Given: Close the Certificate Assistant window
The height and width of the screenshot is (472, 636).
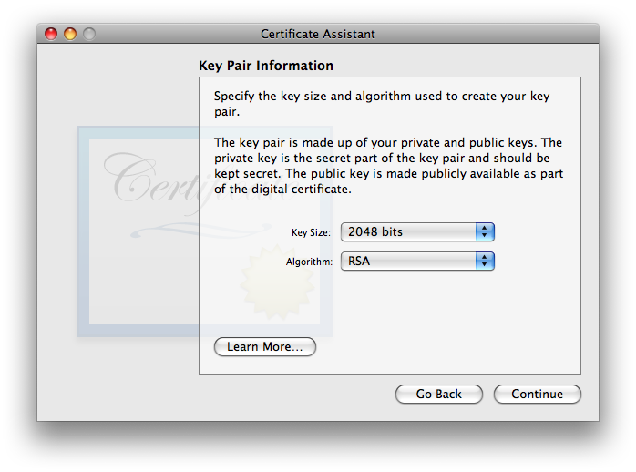Looking at the screenshot, I should pos(51,34).
